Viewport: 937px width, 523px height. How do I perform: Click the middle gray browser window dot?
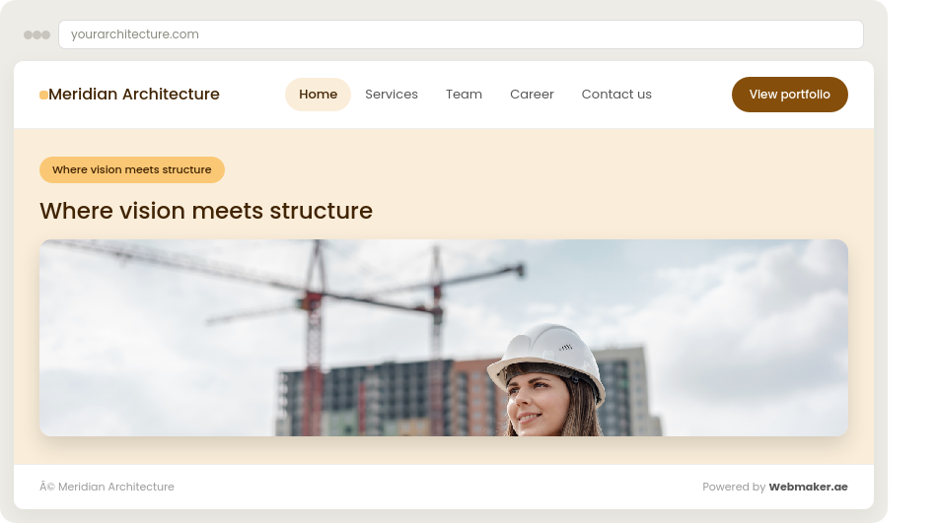pos(37,34)
